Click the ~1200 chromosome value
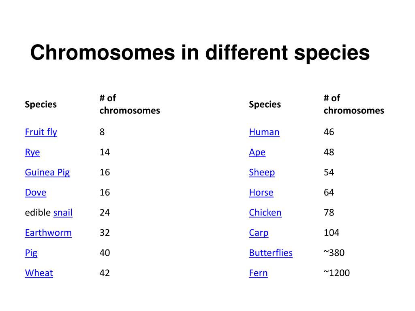 coord(337,273)
